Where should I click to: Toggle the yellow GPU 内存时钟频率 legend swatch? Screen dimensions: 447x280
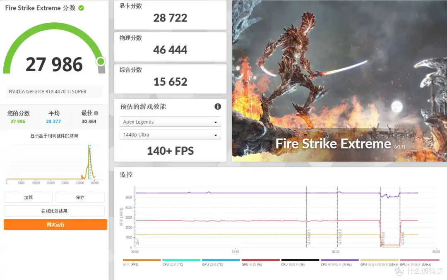point(380,260)
